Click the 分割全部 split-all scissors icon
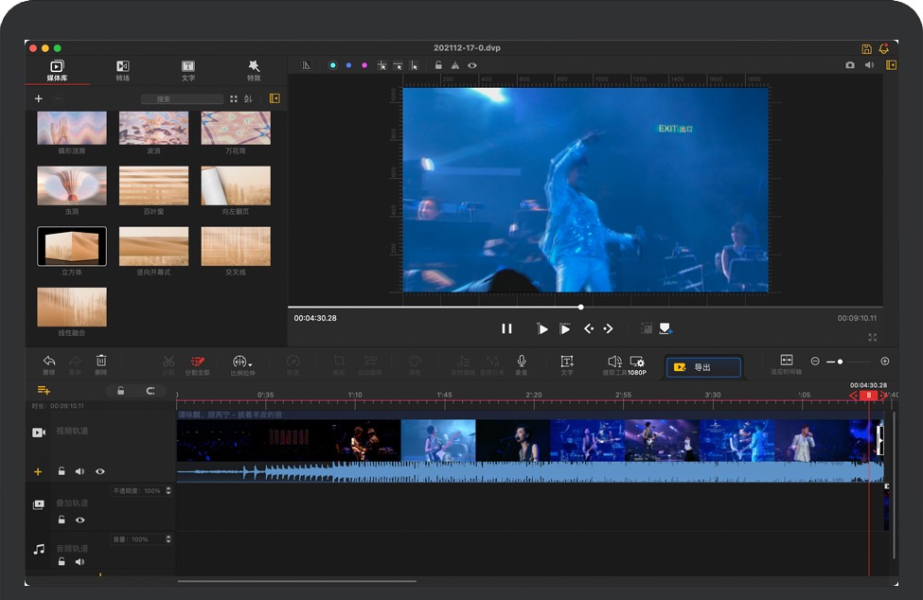This screenshot has width=923, height=600. coord(197,362)
